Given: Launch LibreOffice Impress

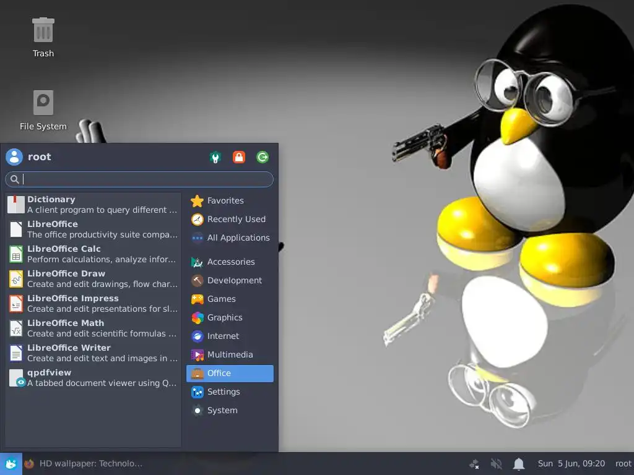Looking at the screenshot, I should [93, 304].
